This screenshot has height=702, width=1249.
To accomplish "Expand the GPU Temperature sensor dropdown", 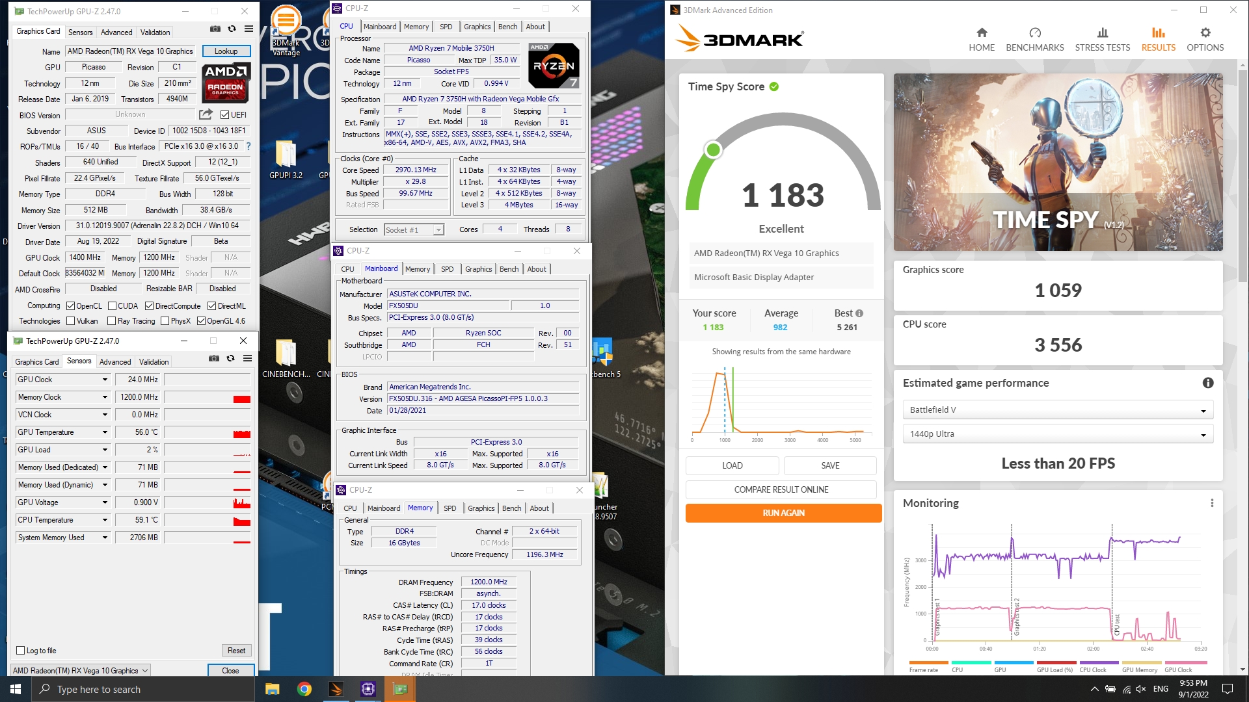I will pyautogui.click(x=105, y=432).
